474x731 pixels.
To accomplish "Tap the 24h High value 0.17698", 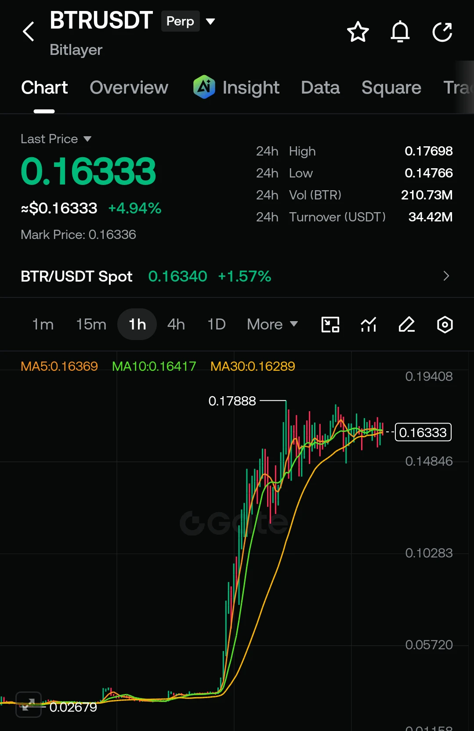I will (428, 151).
